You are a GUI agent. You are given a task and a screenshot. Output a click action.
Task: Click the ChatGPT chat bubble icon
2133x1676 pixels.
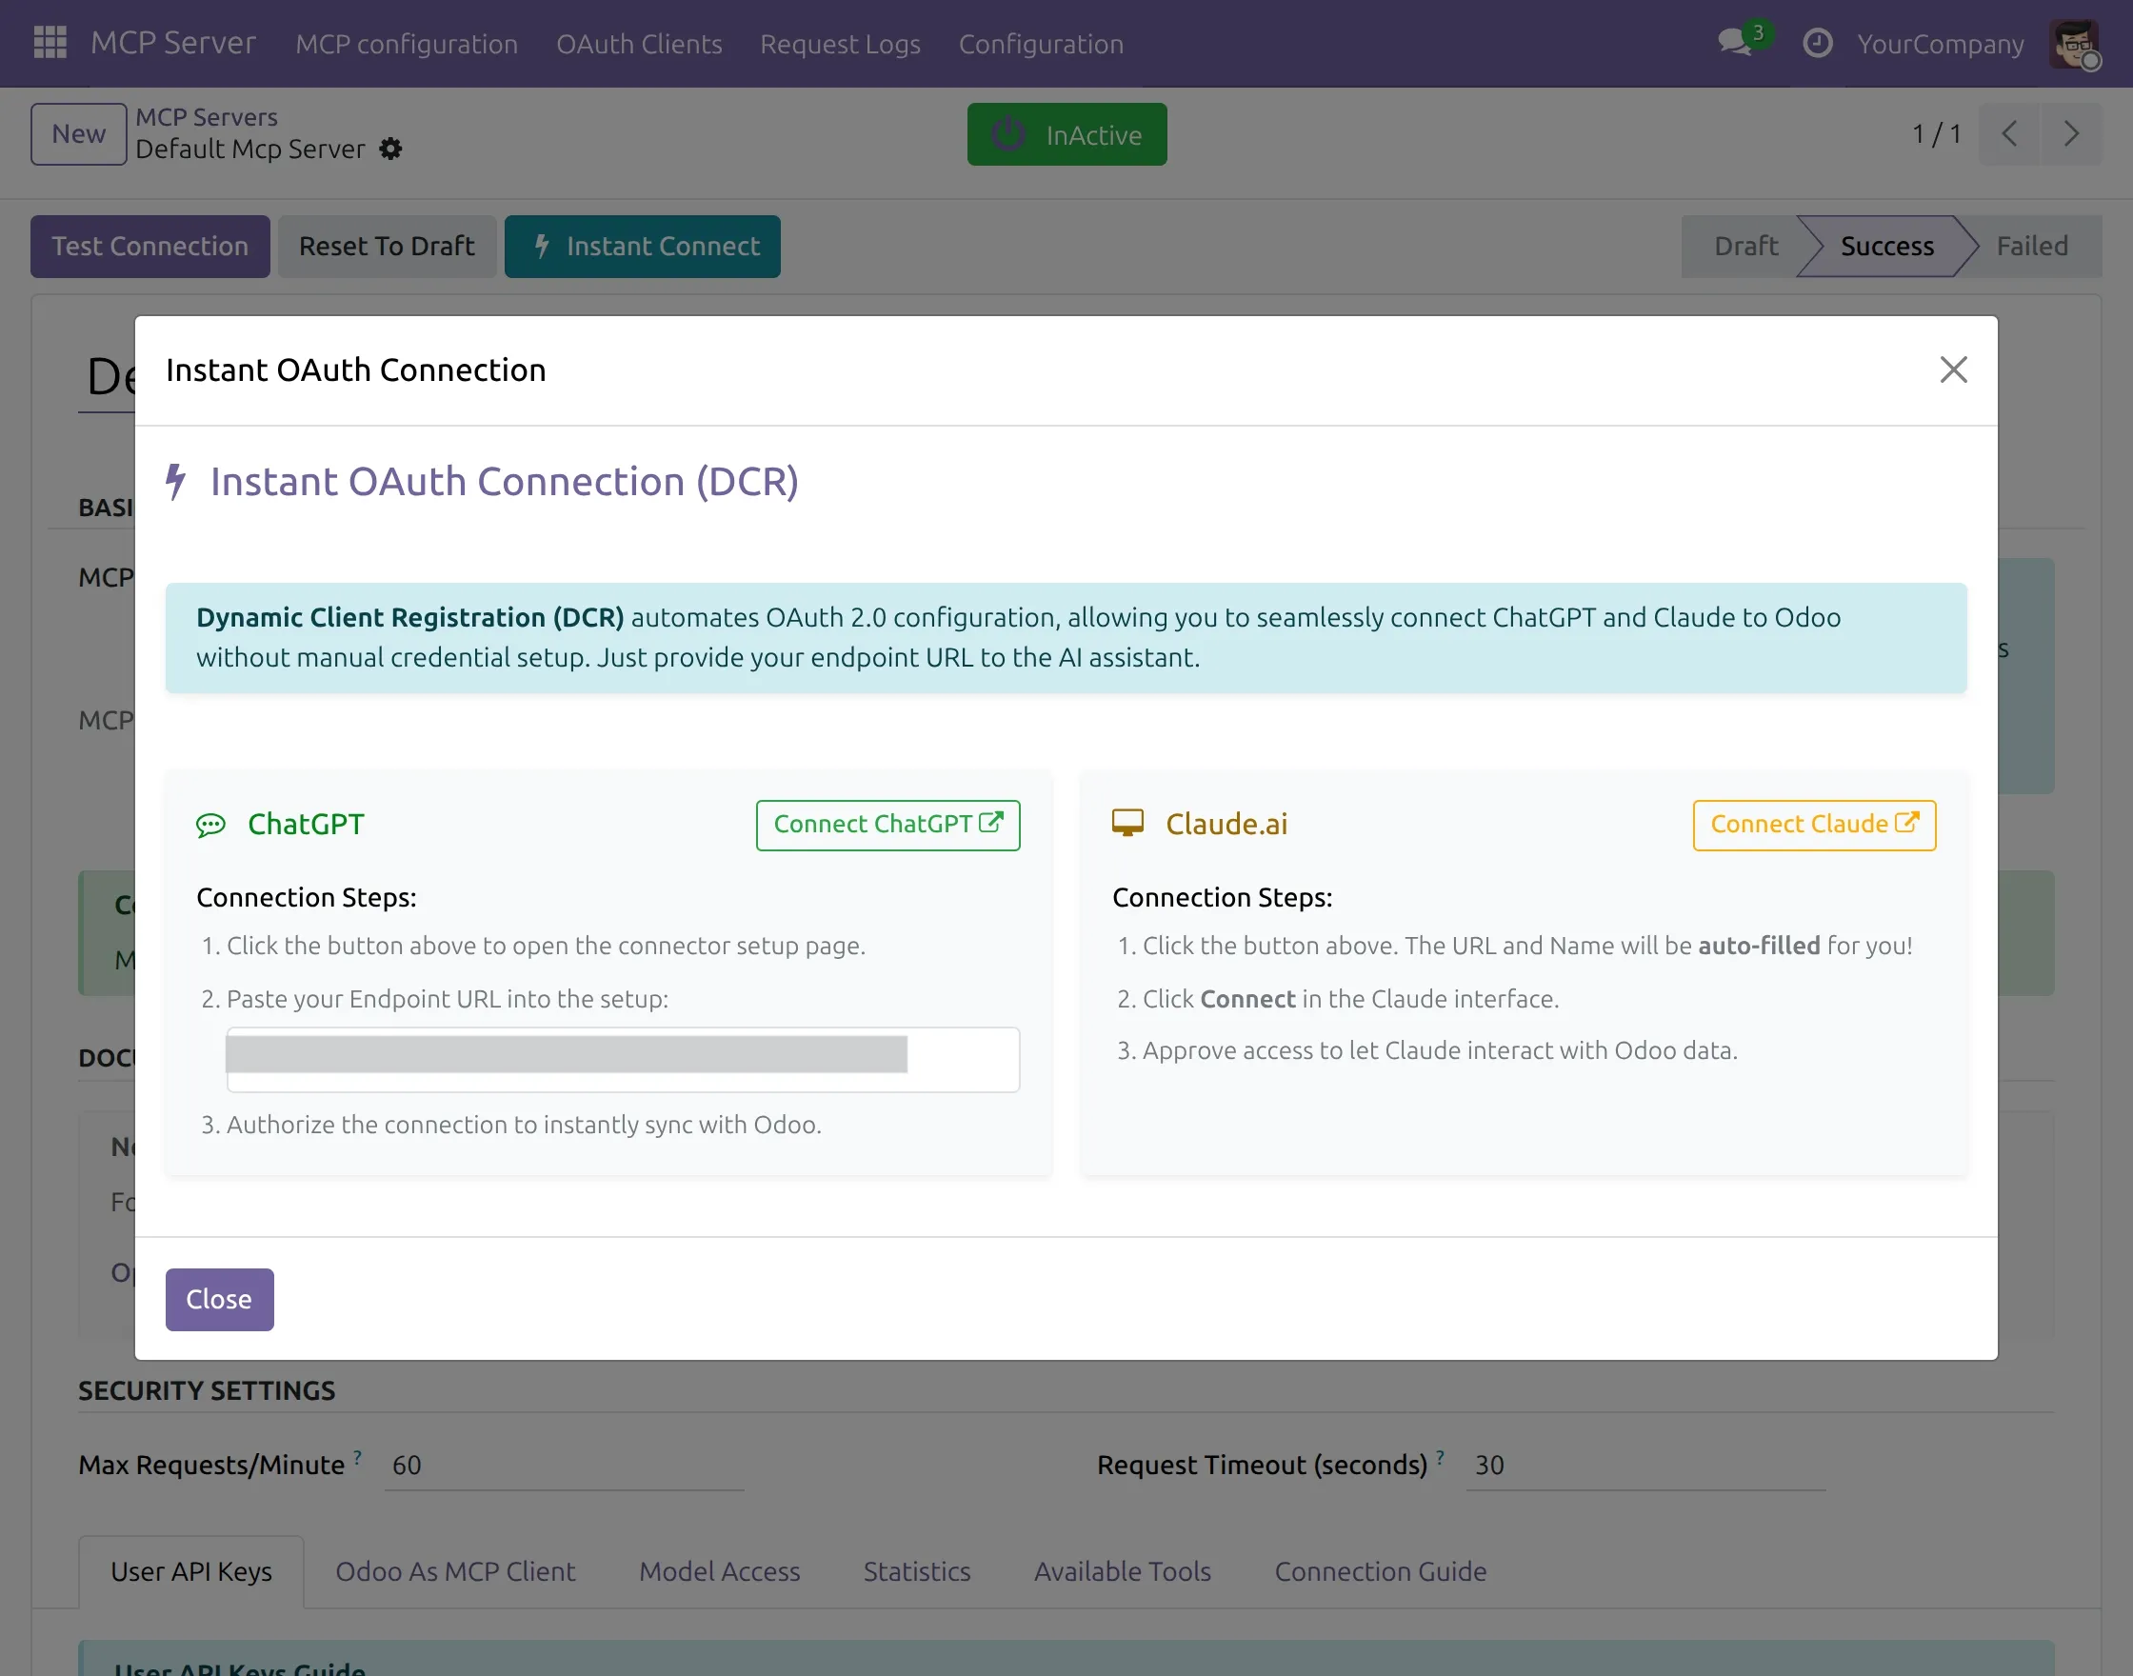point(211,826)
